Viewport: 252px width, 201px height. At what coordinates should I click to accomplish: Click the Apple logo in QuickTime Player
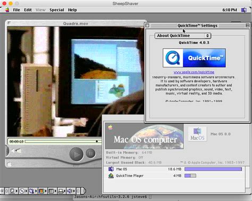[9, 164]
